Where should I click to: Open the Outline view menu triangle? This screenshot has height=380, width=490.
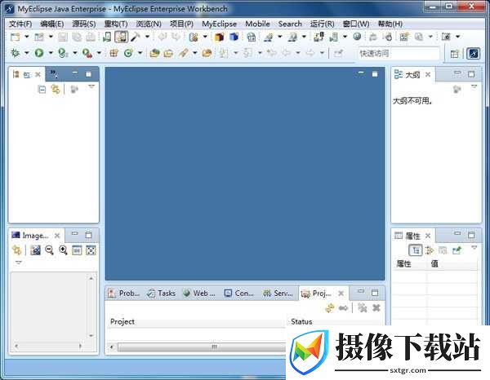[474, 86]
